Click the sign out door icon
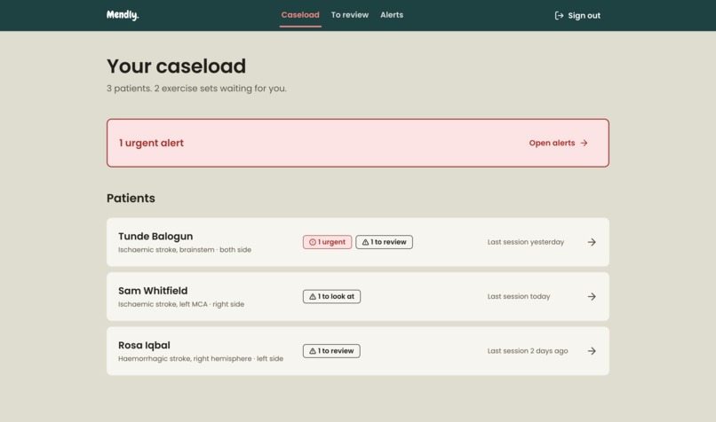This screenshot has height=422, width=716. (559, 15)
